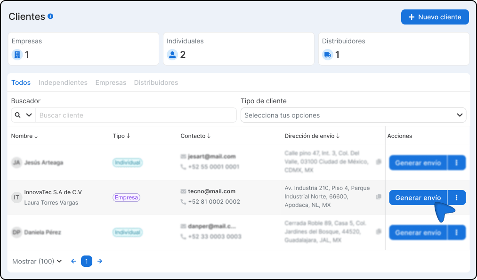
Task: Go to previous page with left arrow
Action: pyautogui.click(x=73, y=261)
